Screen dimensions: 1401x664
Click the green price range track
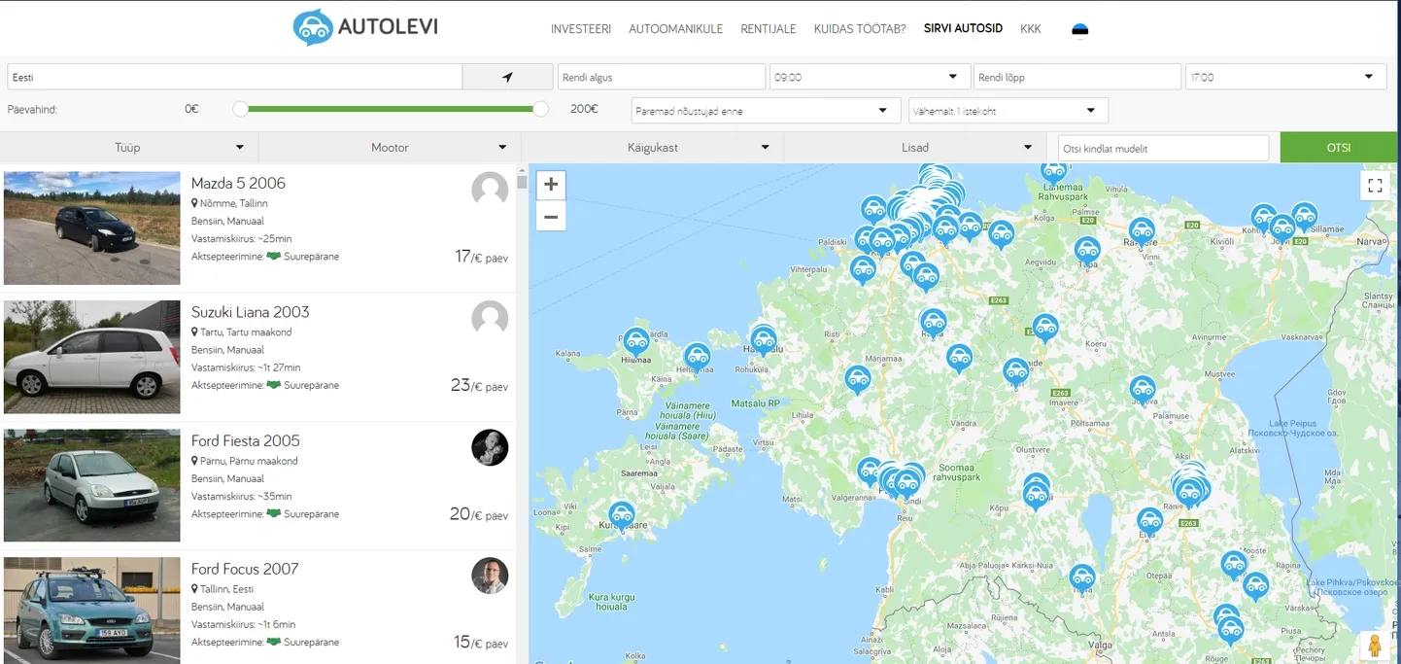tap(391, 109)
